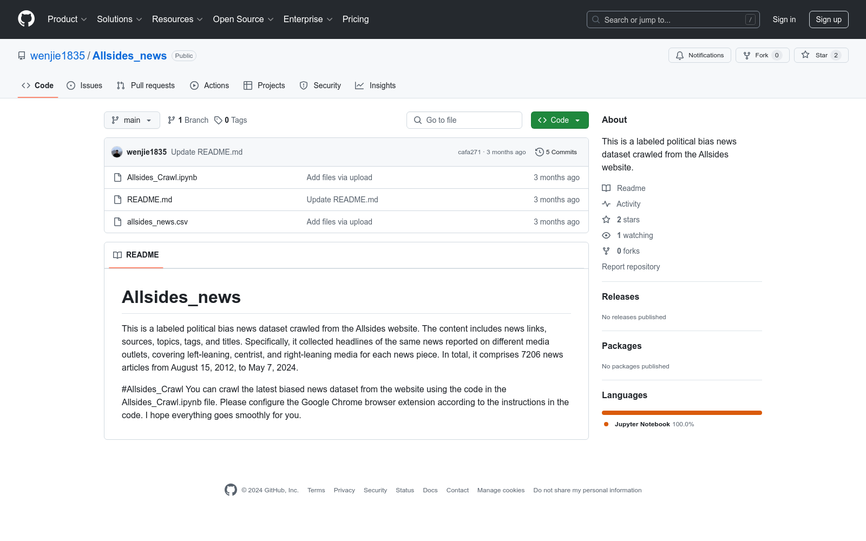Screen dimensions: 866x541
Task: Click the pulse icon beside Activity
Action: pyautogui.click(x=606, y=204)
